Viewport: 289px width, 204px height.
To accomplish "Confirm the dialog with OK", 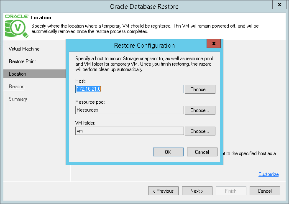I will click(168, 152).
